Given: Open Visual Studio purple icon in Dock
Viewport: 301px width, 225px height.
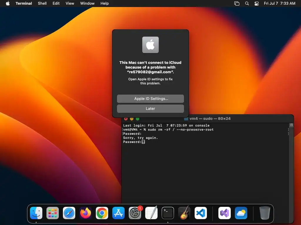Looking at the screenshot, I should pyautogui.click(x=225, y=213).
